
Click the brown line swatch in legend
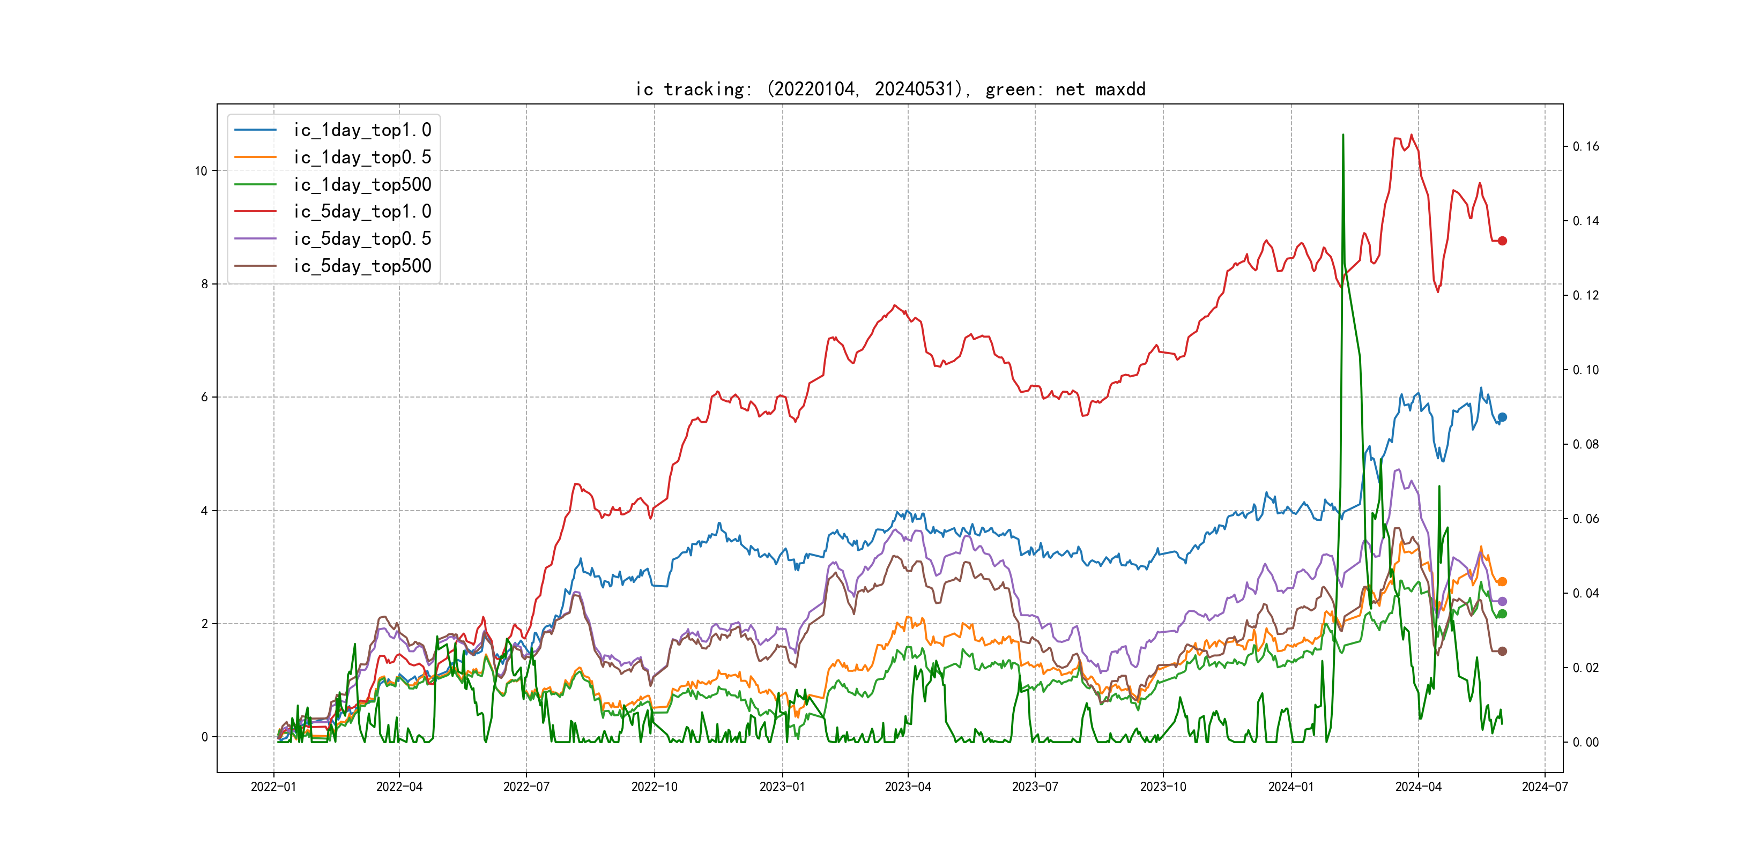click(x=255, y=266)
